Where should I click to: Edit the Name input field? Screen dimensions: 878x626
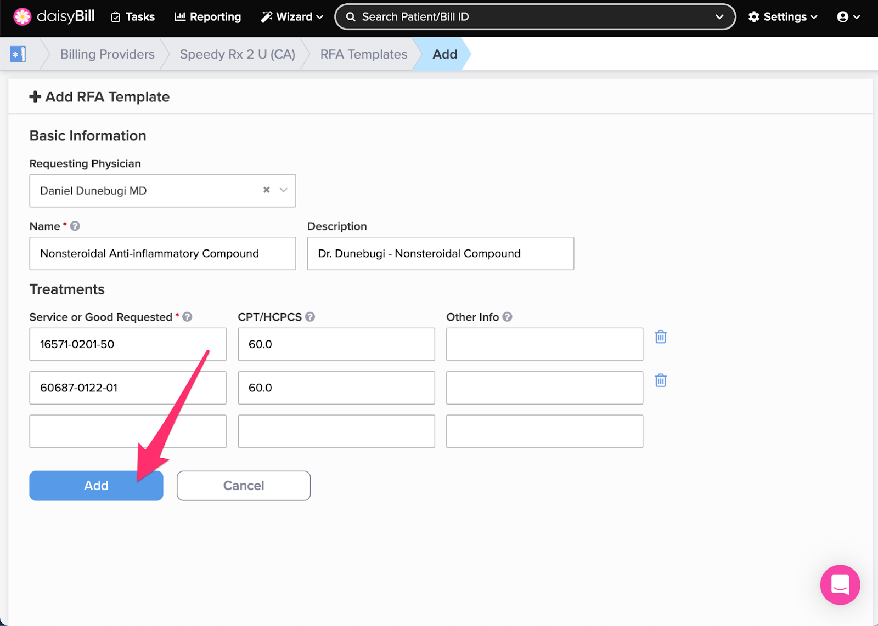click(x=162, y=253)
